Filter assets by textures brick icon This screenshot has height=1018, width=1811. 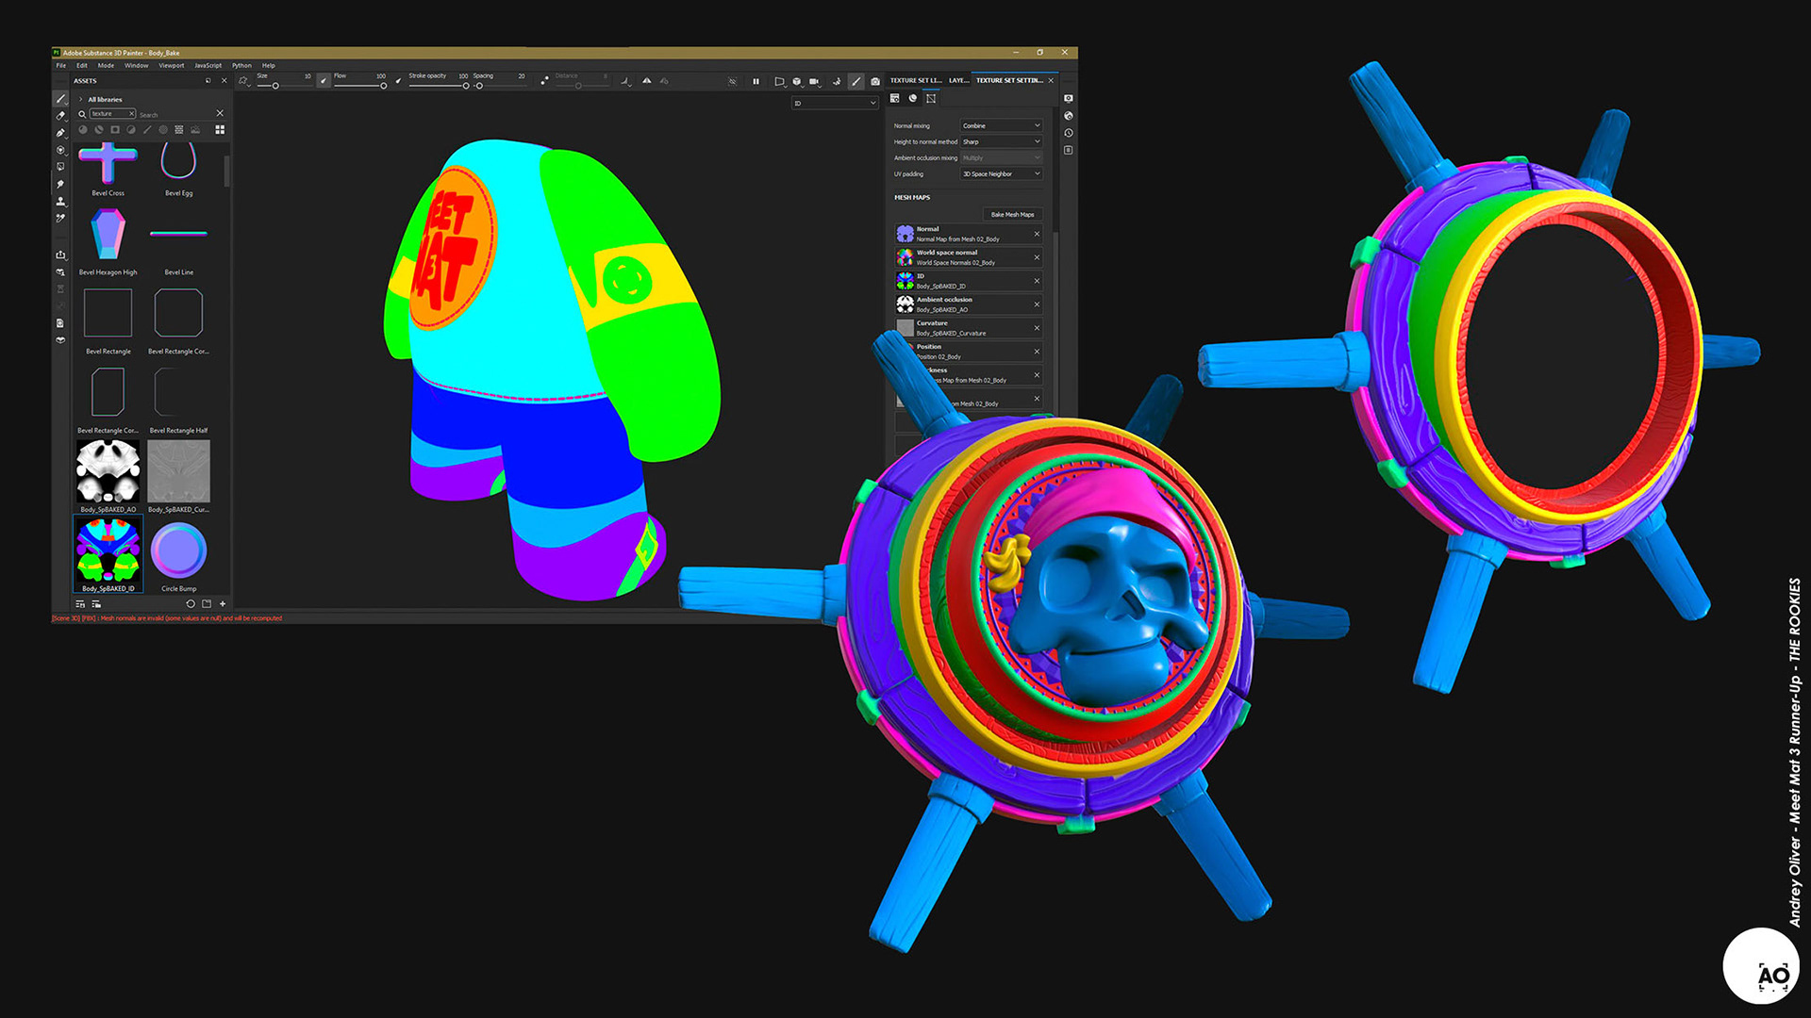point(179,130)
